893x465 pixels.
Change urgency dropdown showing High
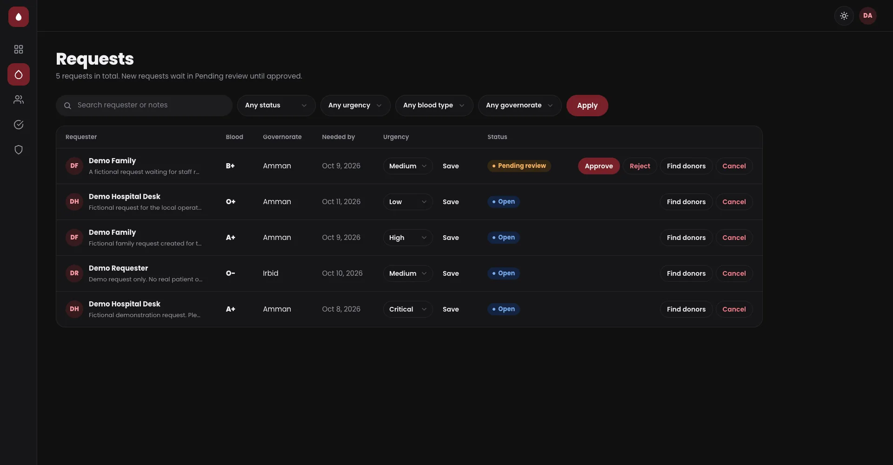408,238
